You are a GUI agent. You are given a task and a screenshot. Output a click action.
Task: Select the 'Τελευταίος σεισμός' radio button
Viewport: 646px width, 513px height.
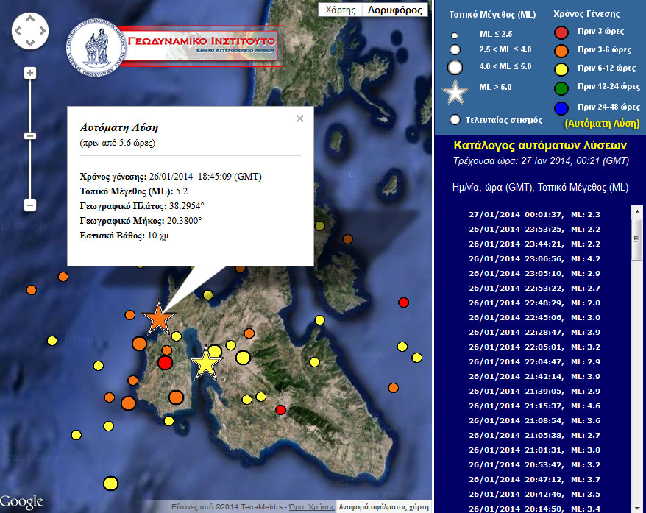(x=454, y=118)
